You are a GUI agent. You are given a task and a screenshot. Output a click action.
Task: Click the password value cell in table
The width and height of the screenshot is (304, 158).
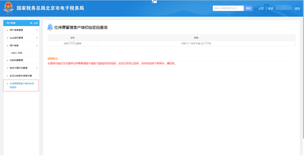click(x=196, y=44)
